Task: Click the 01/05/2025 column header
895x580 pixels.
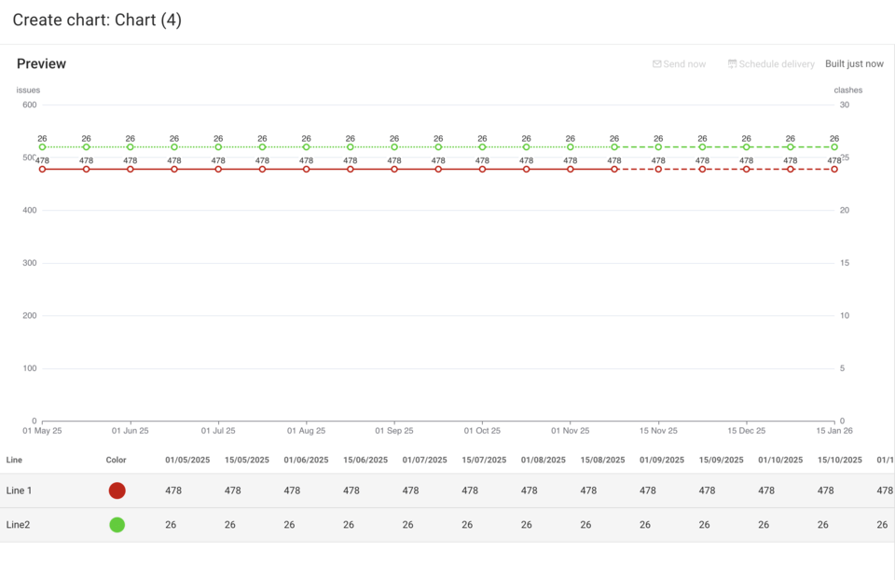Action: coord(187,460)
